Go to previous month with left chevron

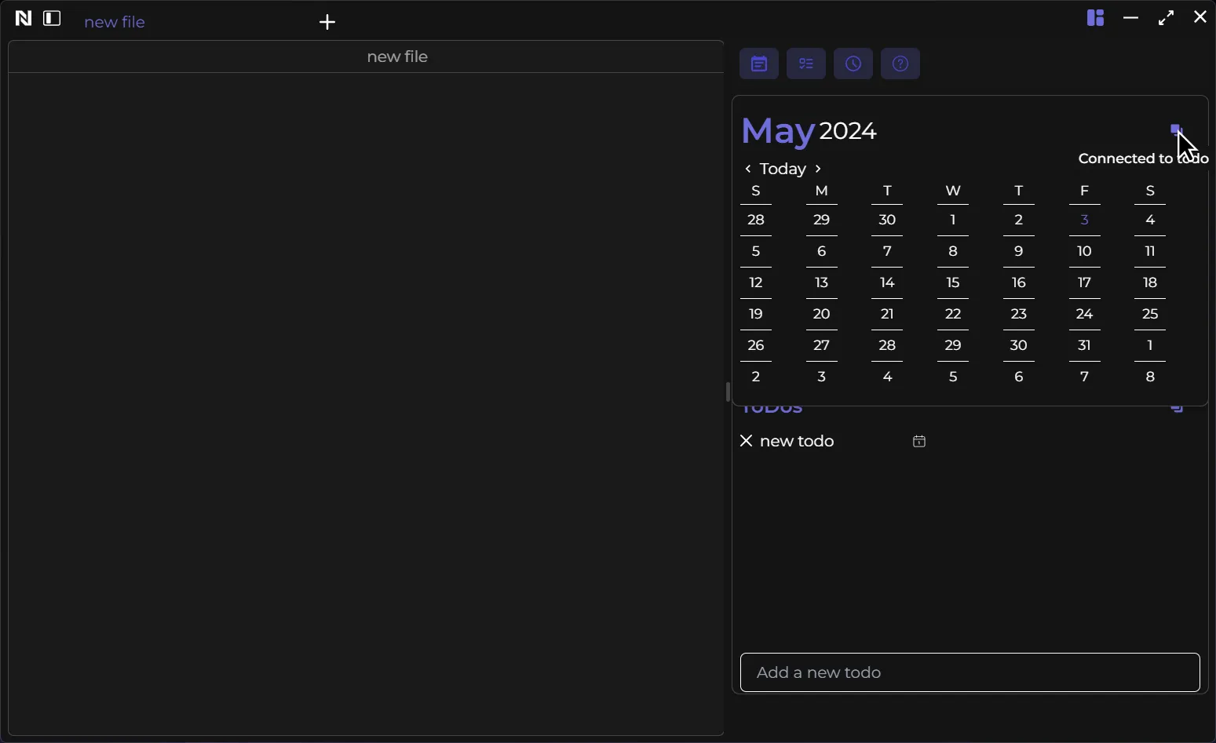[748, 169]
